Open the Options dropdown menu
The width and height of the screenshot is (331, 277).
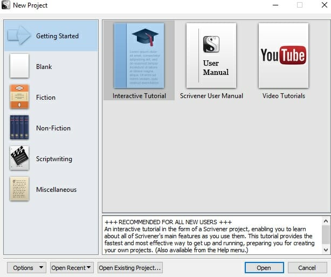26,268
